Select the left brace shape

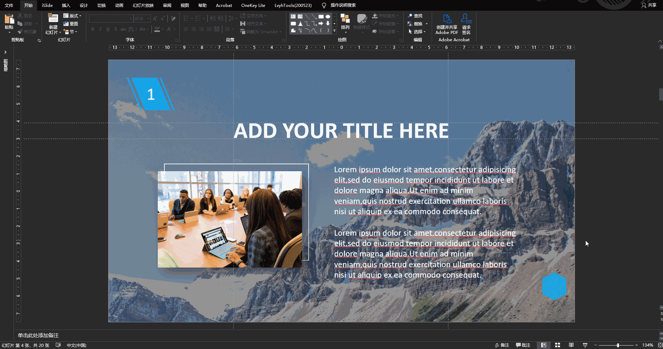(x=321, y=30)
